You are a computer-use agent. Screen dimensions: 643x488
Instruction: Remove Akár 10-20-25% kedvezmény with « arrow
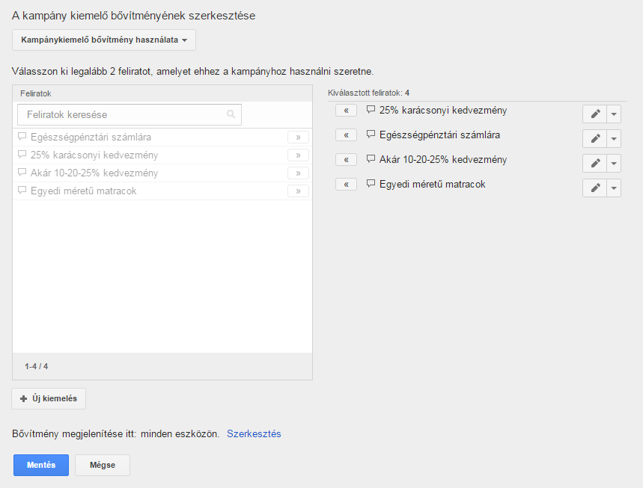point(346,159)
